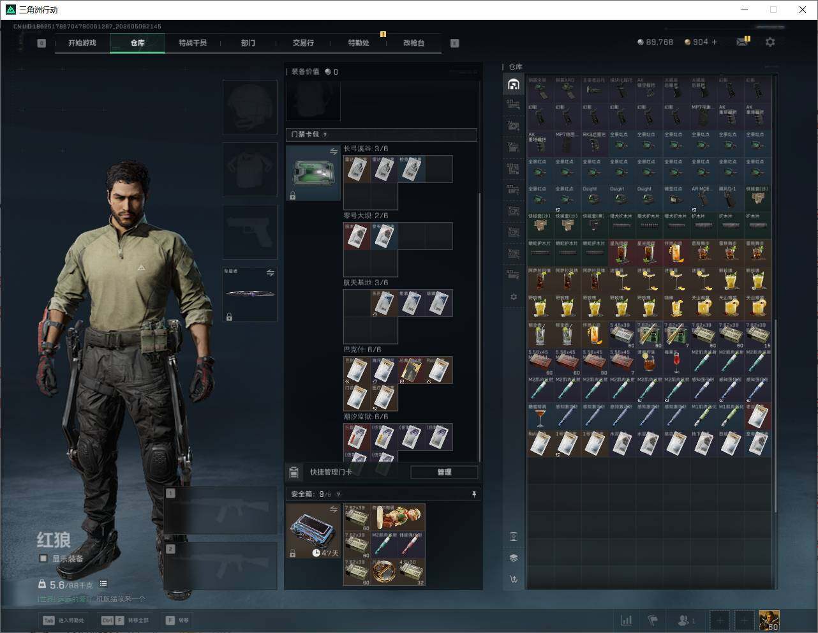This screenshot has width=818, height=633.
Task: Switch to the 仓库 tab
Action: click(x=138, y=43)
